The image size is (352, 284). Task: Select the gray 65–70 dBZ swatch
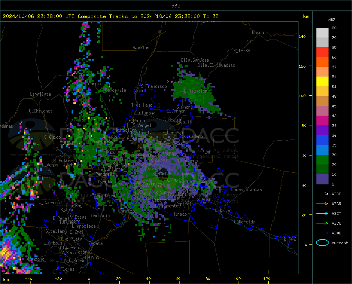(322, 42)
